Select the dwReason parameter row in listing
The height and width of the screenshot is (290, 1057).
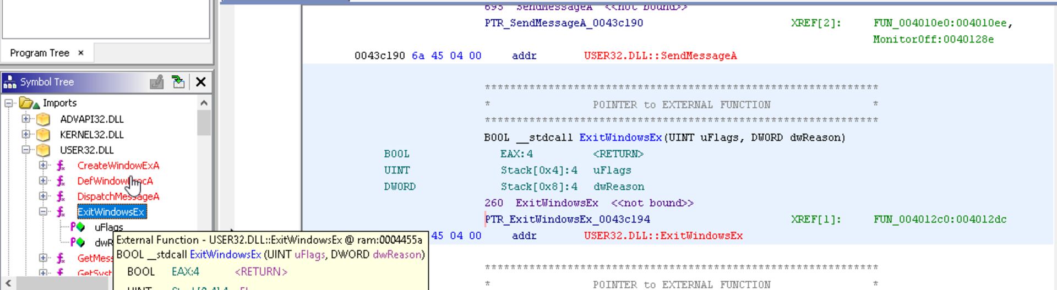tap(619, 187)
